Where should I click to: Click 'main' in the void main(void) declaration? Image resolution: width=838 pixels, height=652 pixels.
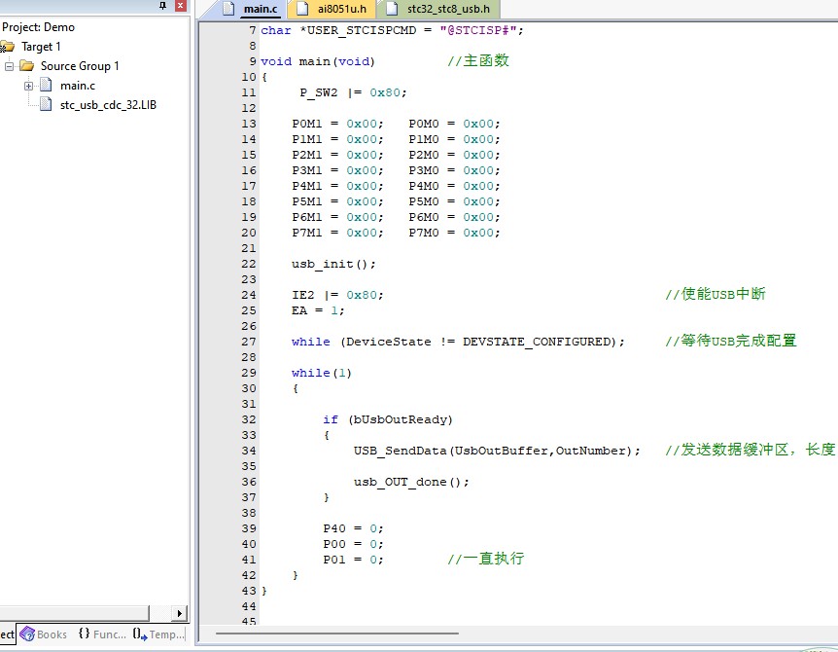coord(315,61)
